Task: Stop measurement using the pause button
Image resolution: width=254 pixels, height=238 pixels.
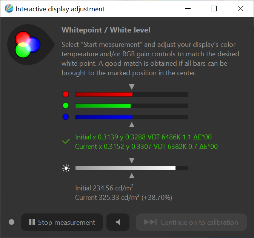Action: (x=62, y=222)
